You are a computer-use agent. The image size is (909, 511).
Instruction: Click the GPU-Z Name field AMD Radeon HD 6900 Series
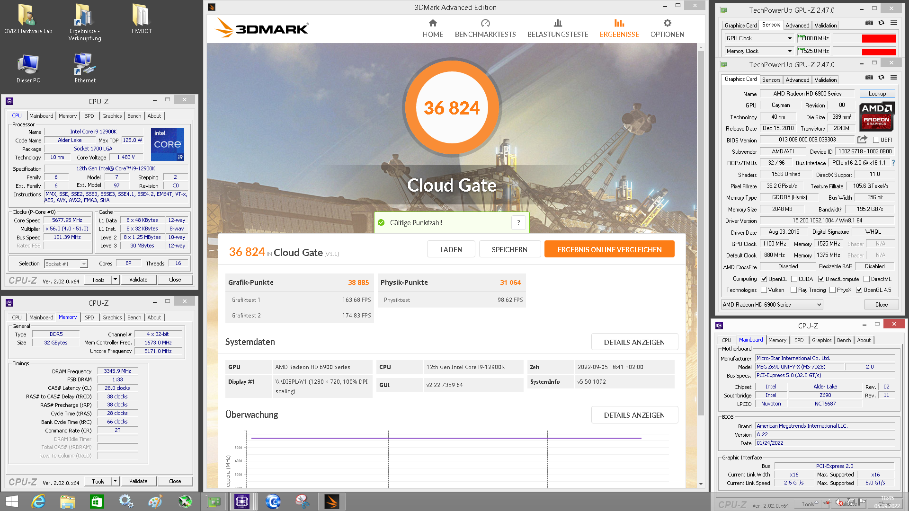point(807,94)
